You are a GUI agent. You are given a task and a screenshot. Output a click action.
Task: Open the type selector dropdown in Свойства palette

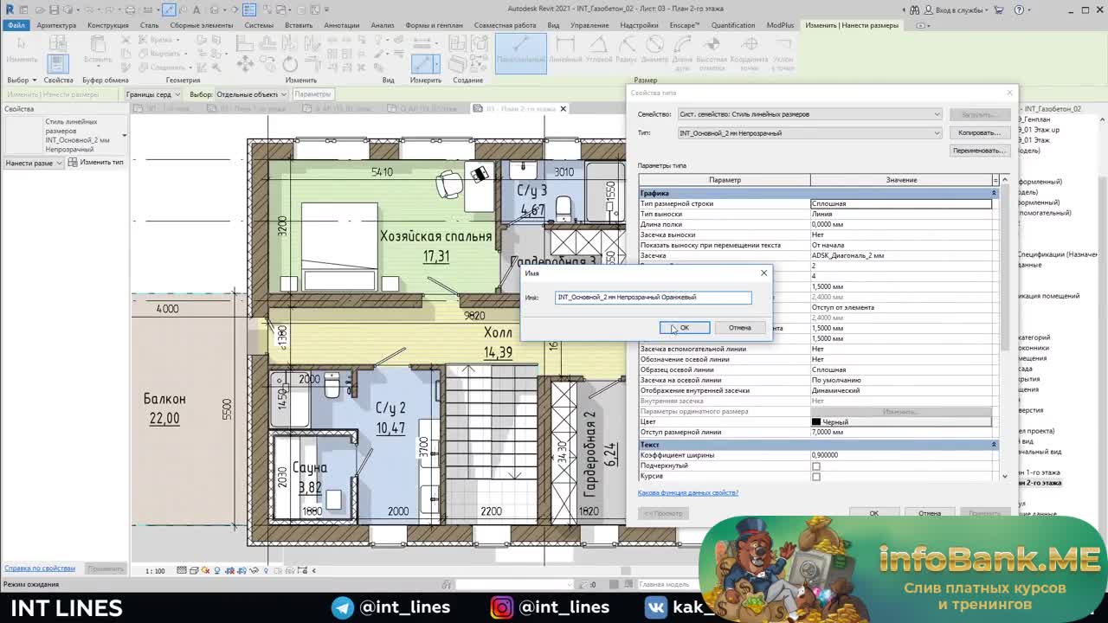point(124,136)
